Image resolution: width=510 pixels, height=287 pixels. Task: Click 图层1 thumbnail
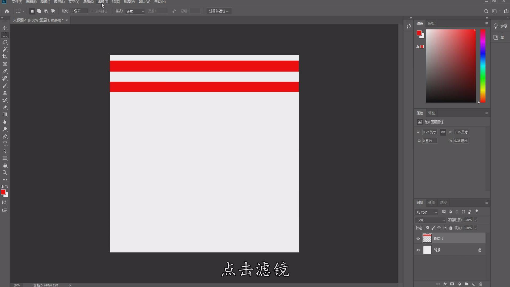(427, 238)
